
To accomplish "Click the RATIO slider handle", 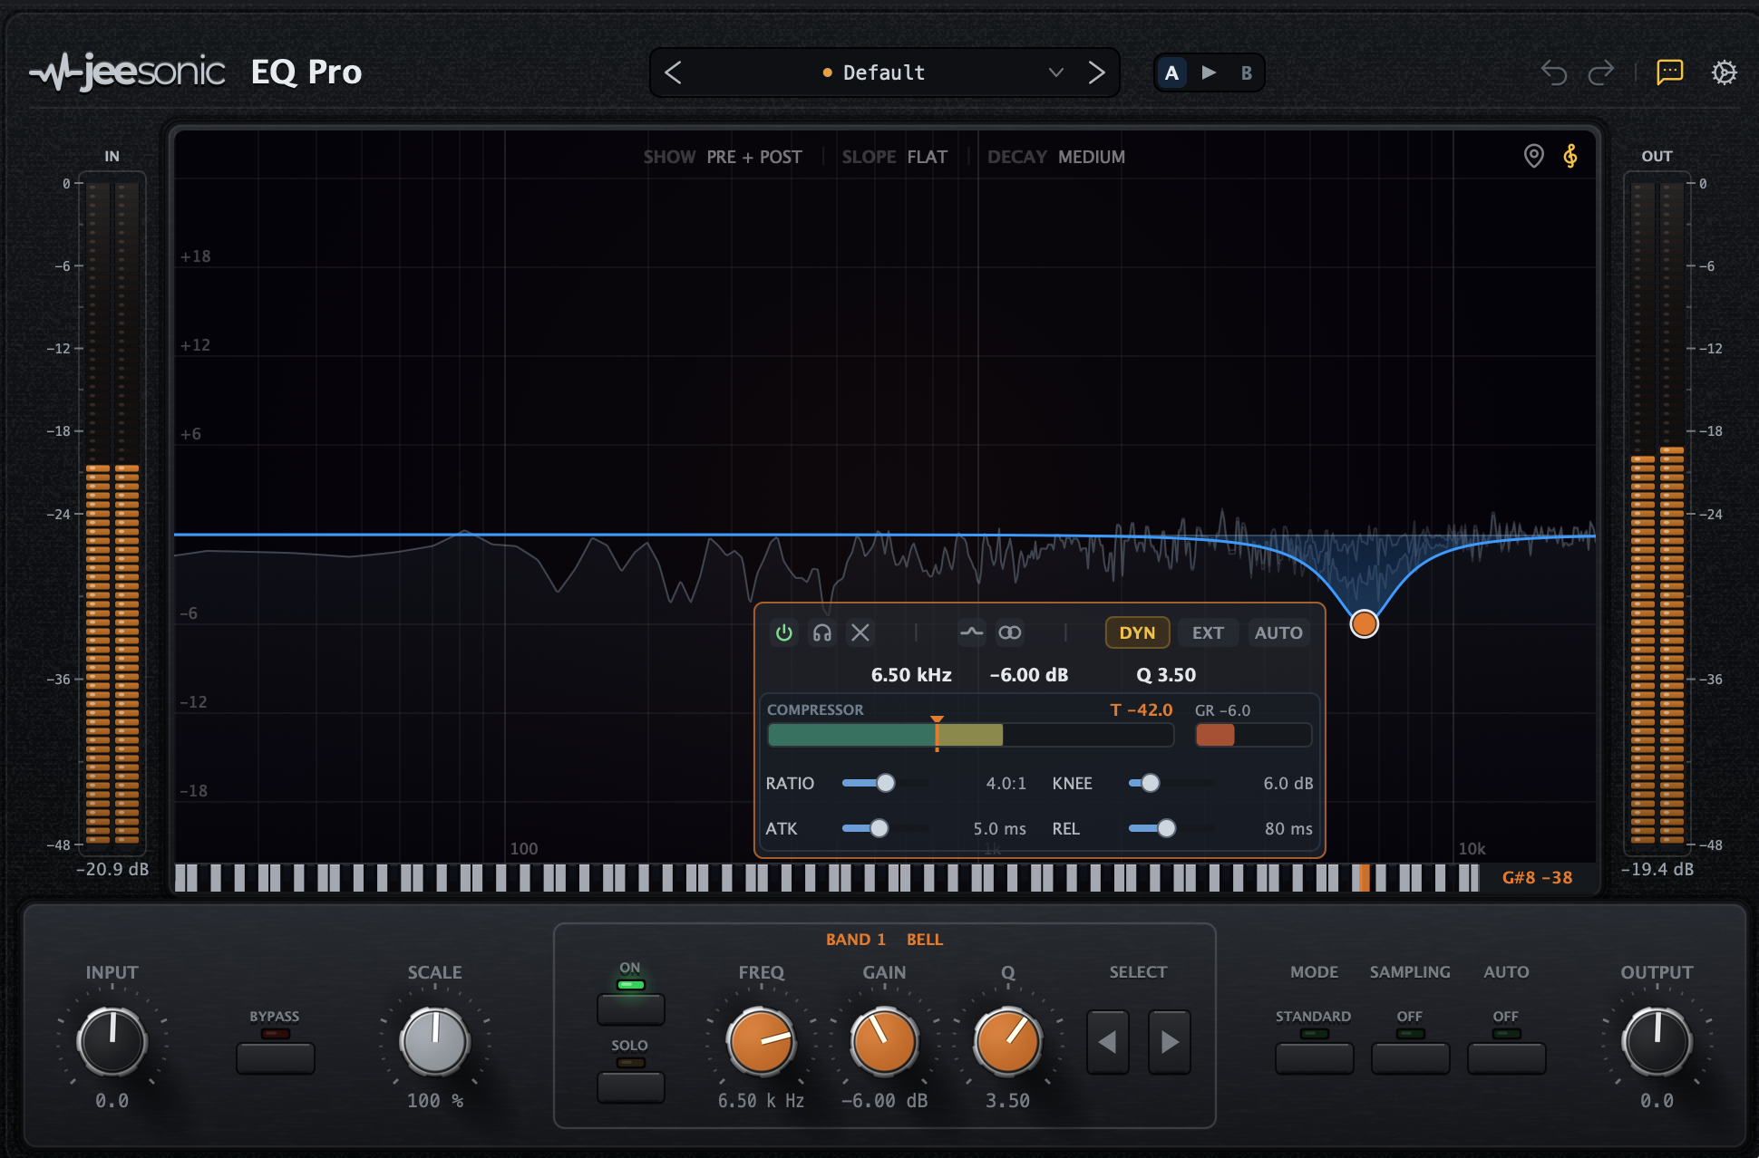I will [886, 783].
